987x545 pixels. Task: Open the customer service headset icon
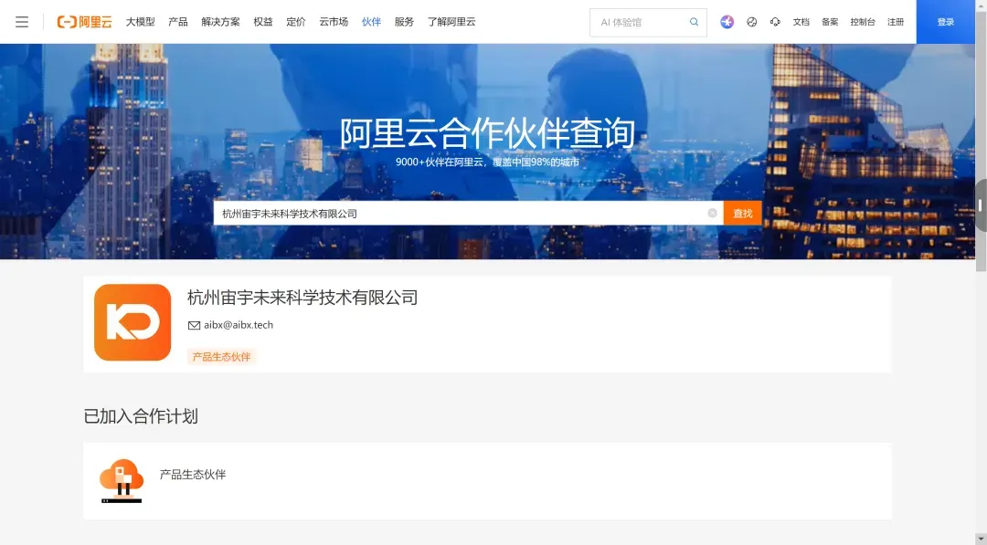(775, 22)
